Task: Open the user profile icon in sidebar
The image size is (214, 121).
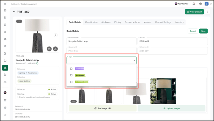Action: (x=5, y=32)
